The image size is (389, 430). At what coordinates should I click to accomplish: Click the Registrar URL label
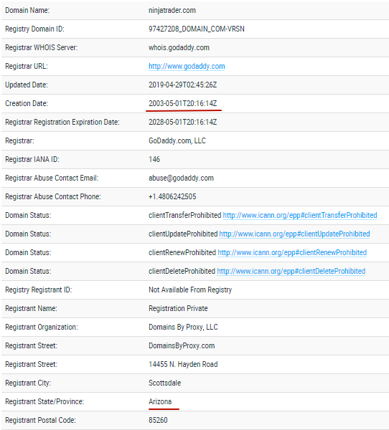coord(27,66)
